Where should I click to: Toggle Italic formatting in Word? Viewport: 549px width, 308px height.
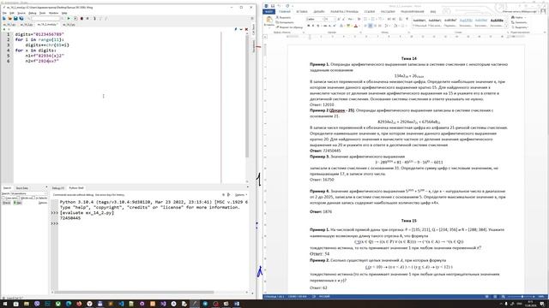(x=313, y=26)
